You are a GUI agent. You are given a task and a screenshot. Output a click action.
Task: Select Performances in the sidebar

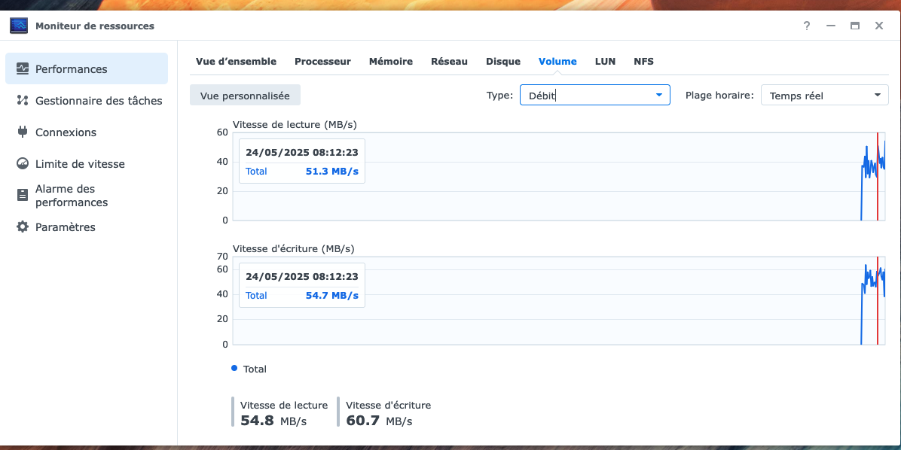[x=87, y=68]
